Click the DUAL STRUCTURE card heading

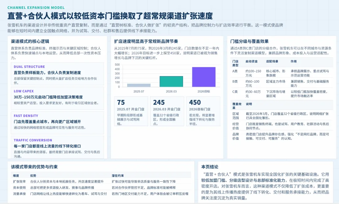pos(30,66)
